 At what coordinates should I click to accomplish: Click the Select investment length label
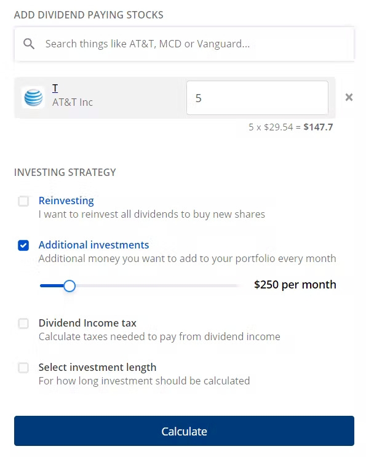tap(98, 367)
